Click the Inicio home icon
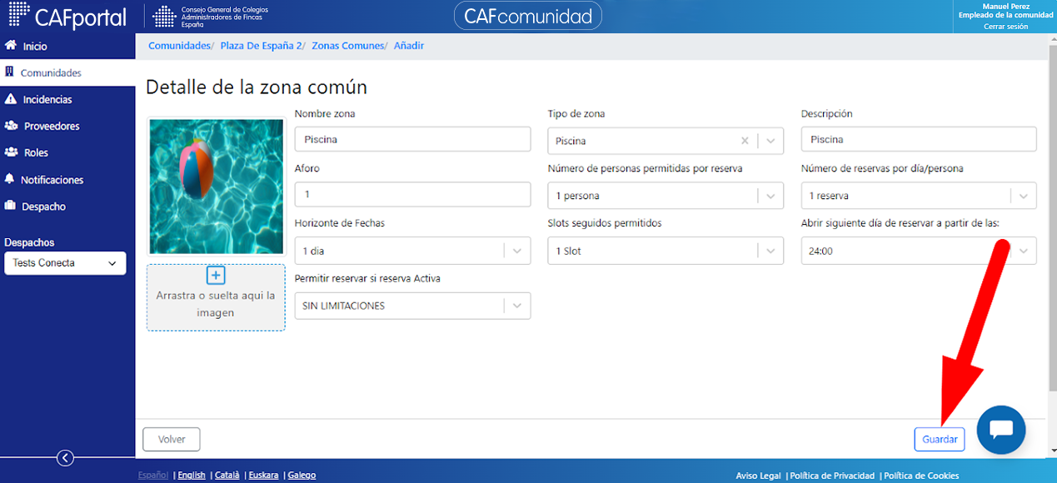The image size is (1057, 483). tap(11, 46)
